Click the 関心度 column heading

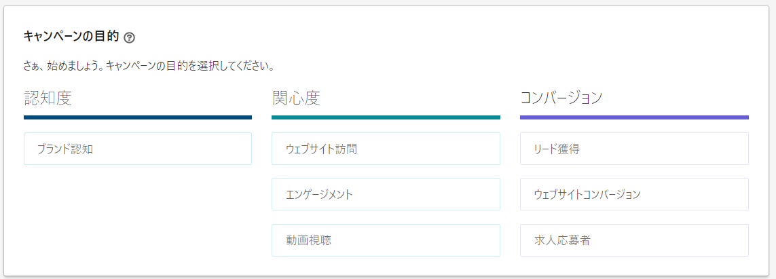click(296, 98)
